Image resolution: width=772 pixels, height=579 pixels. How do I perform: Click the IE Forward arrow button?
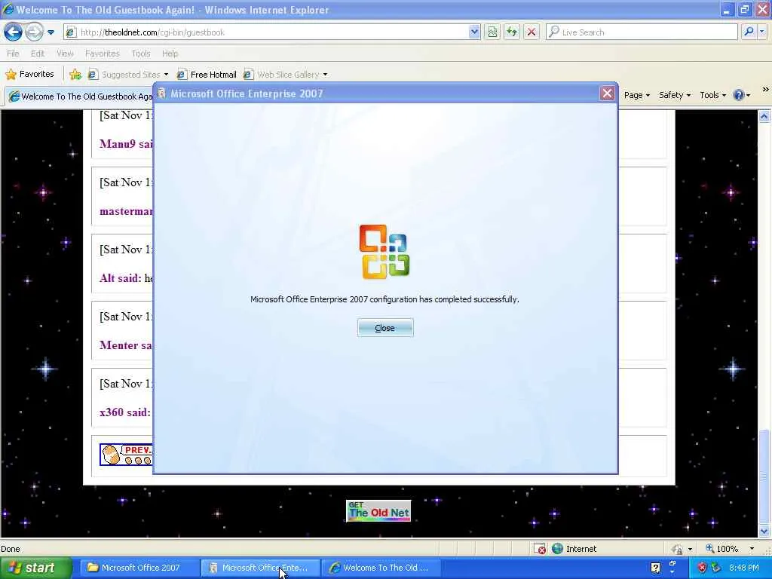[34, 32]
